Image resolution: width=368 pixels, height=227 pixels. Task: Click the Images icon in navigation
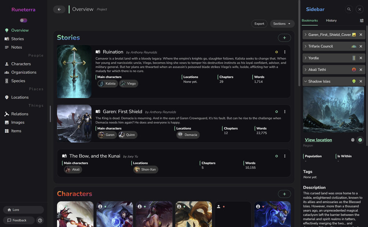[x=7, y=122]
